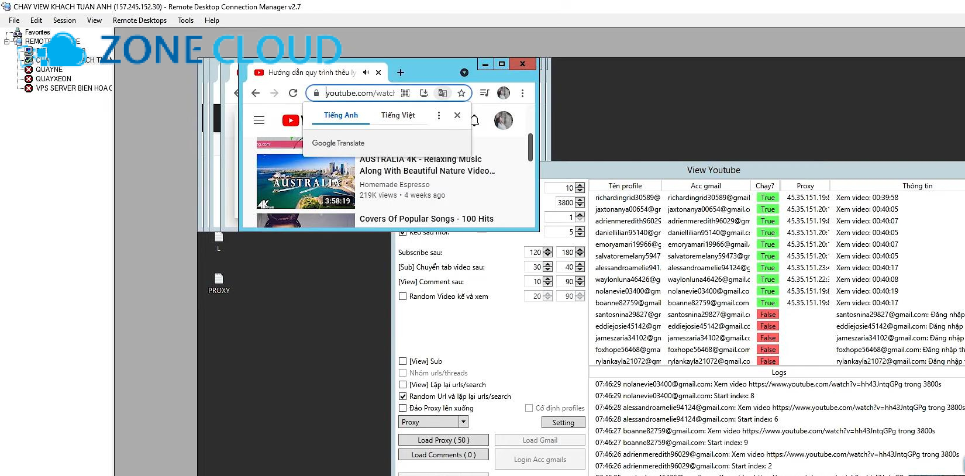Open the Session menu
Screen dimensions: 965x476
click(x=64, y=20)
